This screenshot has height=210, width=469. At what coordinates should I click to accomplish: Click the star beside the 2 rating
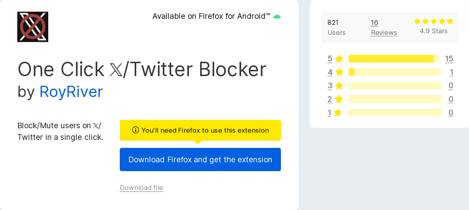click(x=339, y=99)
